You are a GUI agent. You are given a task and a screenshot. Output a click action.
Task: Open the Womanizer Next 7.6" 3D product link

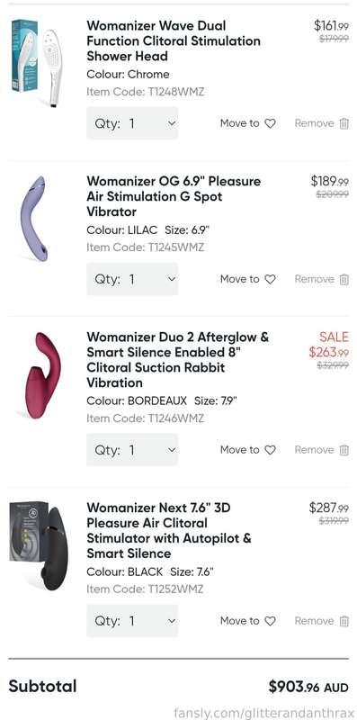tap(169, 530)
